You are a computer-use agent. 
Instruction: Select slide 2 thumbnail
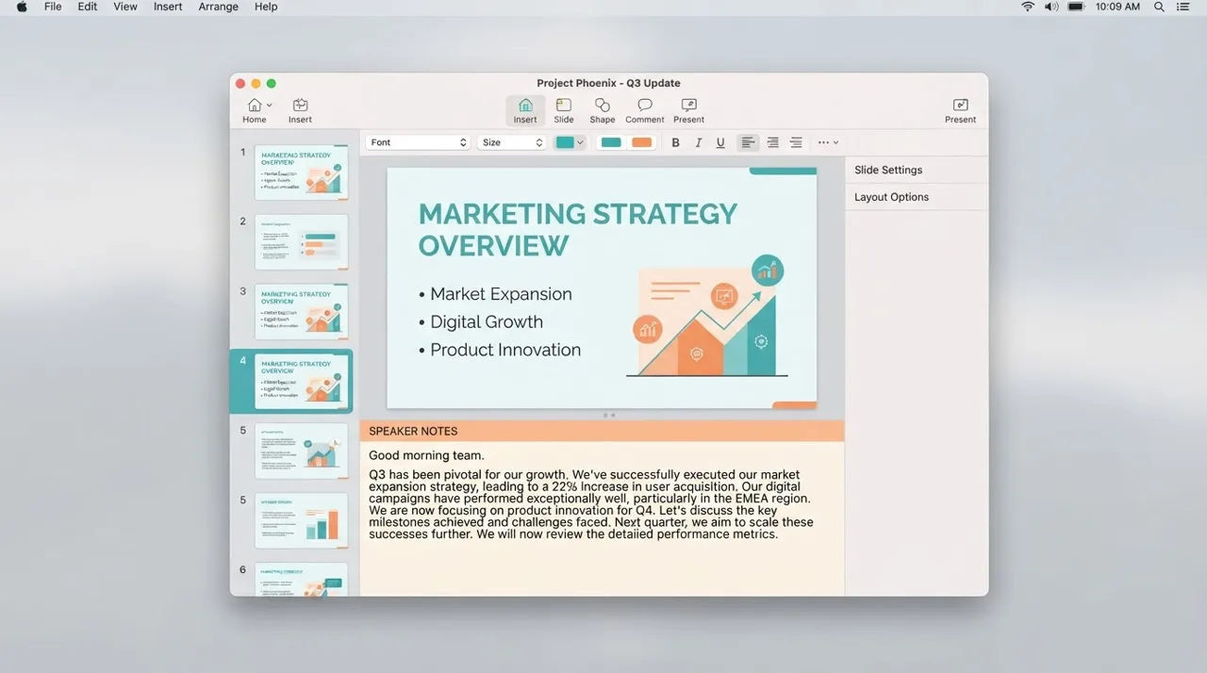click(x=301, y=241)
